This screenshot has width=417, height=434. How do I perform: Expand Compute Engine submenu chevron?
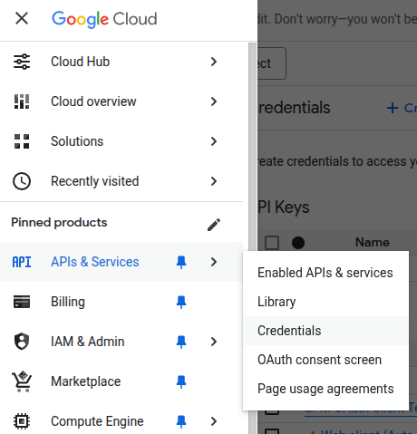point(214,421)
